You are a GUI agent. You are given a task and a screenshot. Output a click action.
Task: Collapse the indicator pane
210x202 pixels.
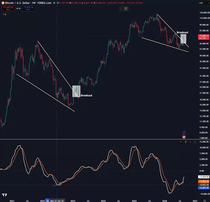[191, 142]
